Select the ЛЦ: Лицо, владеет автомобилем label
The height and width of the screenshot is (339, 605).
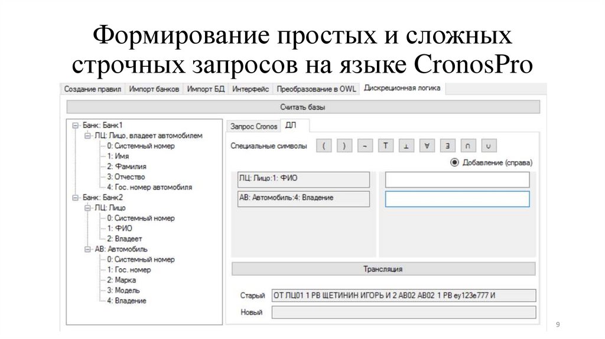pos(148,136)
